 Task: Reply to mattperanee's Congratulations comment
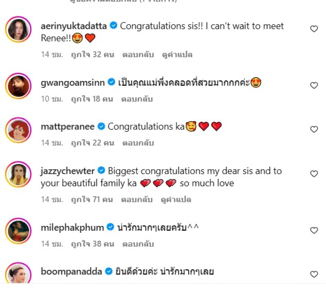[x=137, y=143]
